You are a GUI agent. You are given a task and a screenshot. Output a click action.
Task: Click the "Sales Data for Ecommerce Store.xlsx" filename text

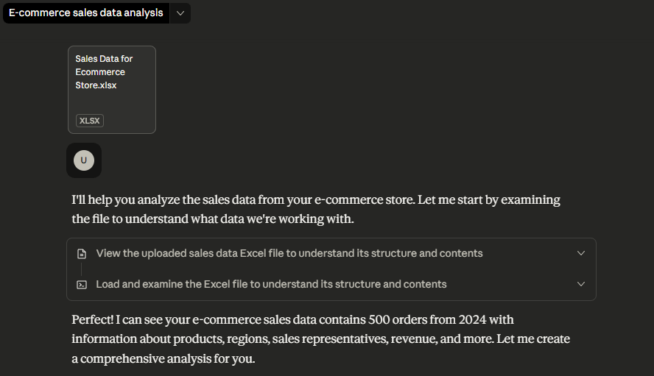pyautogui.click(x=104, y=72)
